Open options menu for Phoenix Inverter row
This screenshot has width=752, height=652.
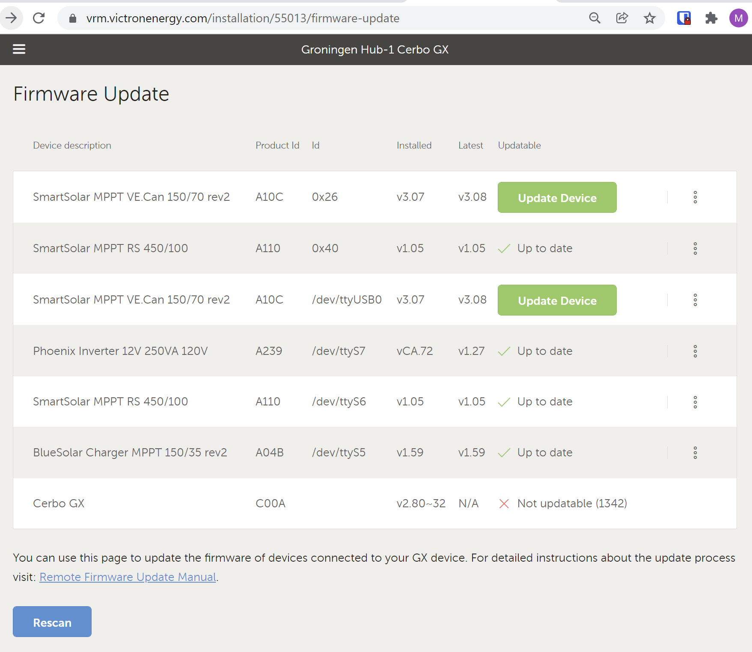[x=695, y=351]
